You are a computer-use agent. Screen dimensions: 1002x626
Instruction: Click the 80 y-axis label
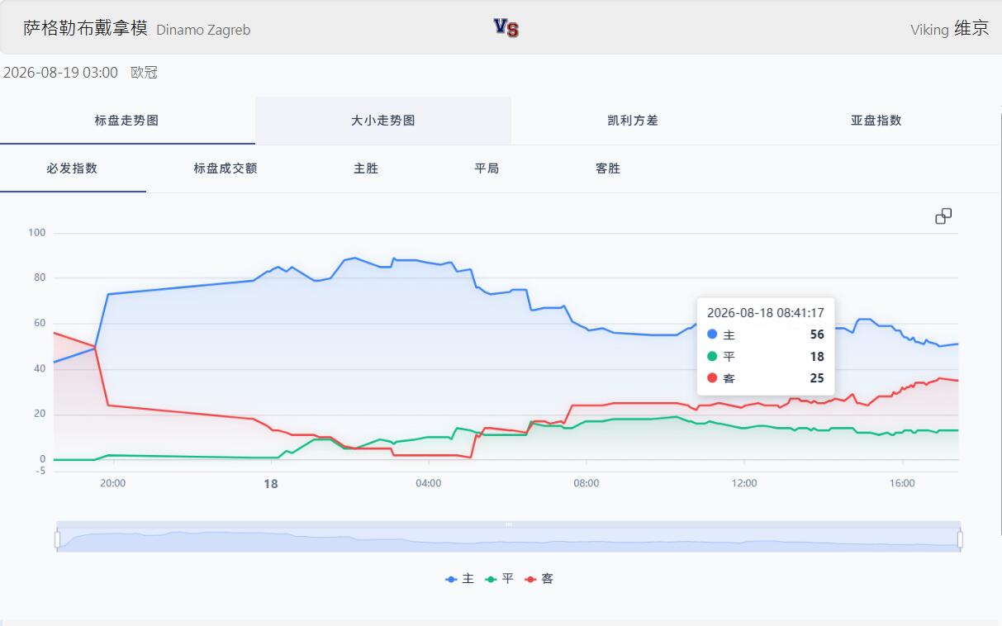[x=40, y=277]
